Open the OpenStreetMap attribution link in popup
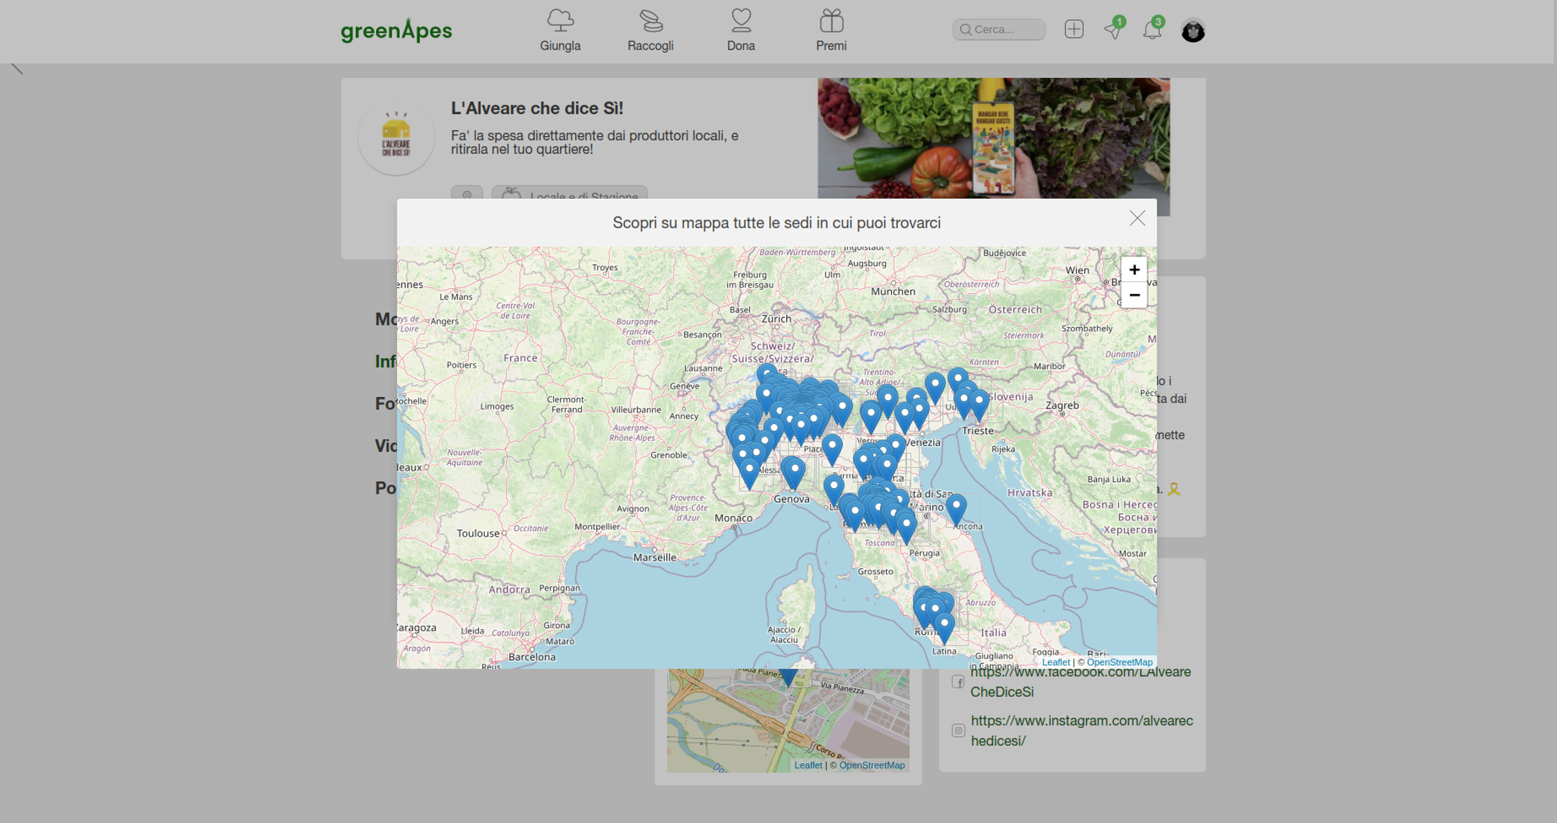The height and width of the screenshot is (823, 1557). tap(1119, 662)
